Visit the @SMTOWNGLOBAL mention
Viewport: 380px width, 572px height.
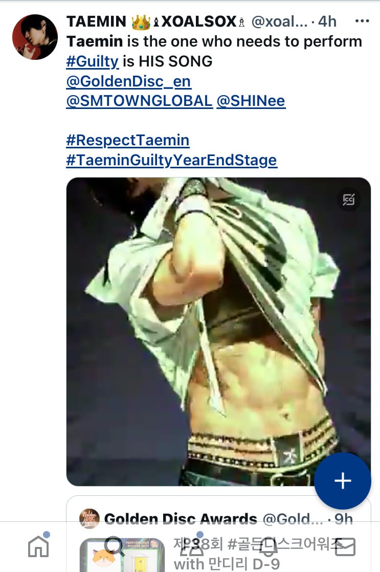click(x=139, y=101)
